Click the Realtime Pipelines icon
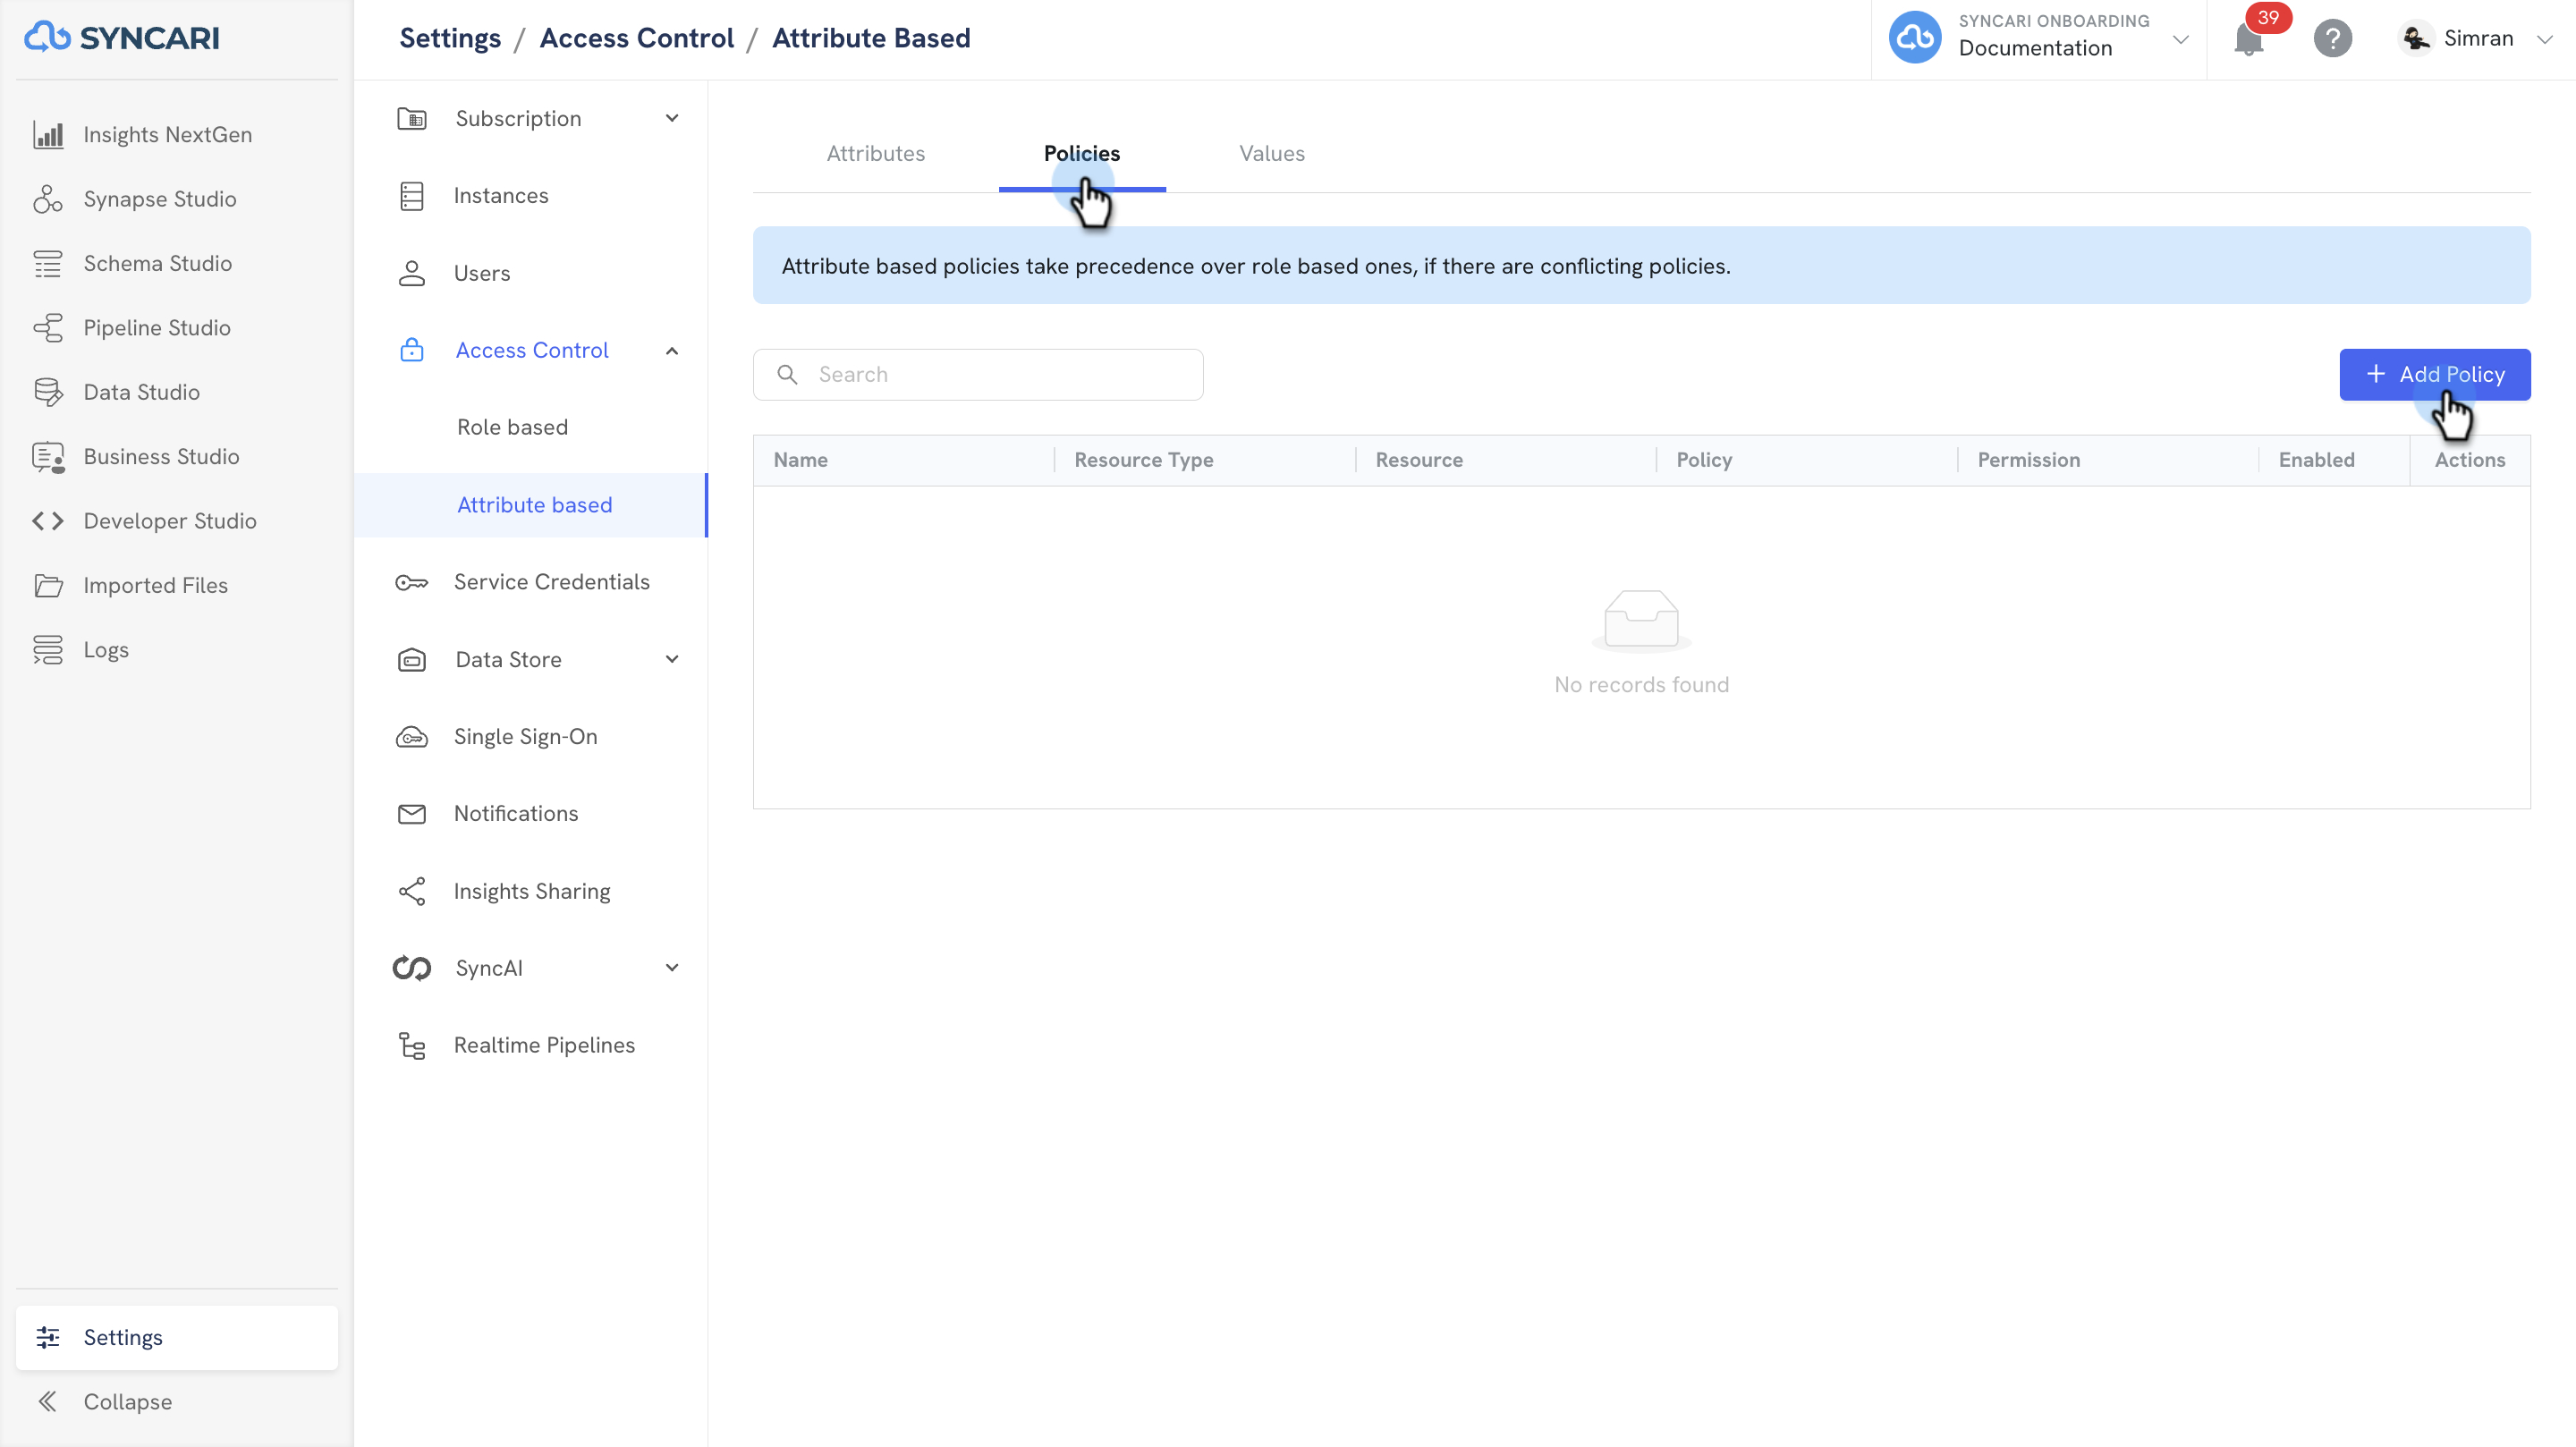The image size is (2576, 1447). [x=412, y=1045]
